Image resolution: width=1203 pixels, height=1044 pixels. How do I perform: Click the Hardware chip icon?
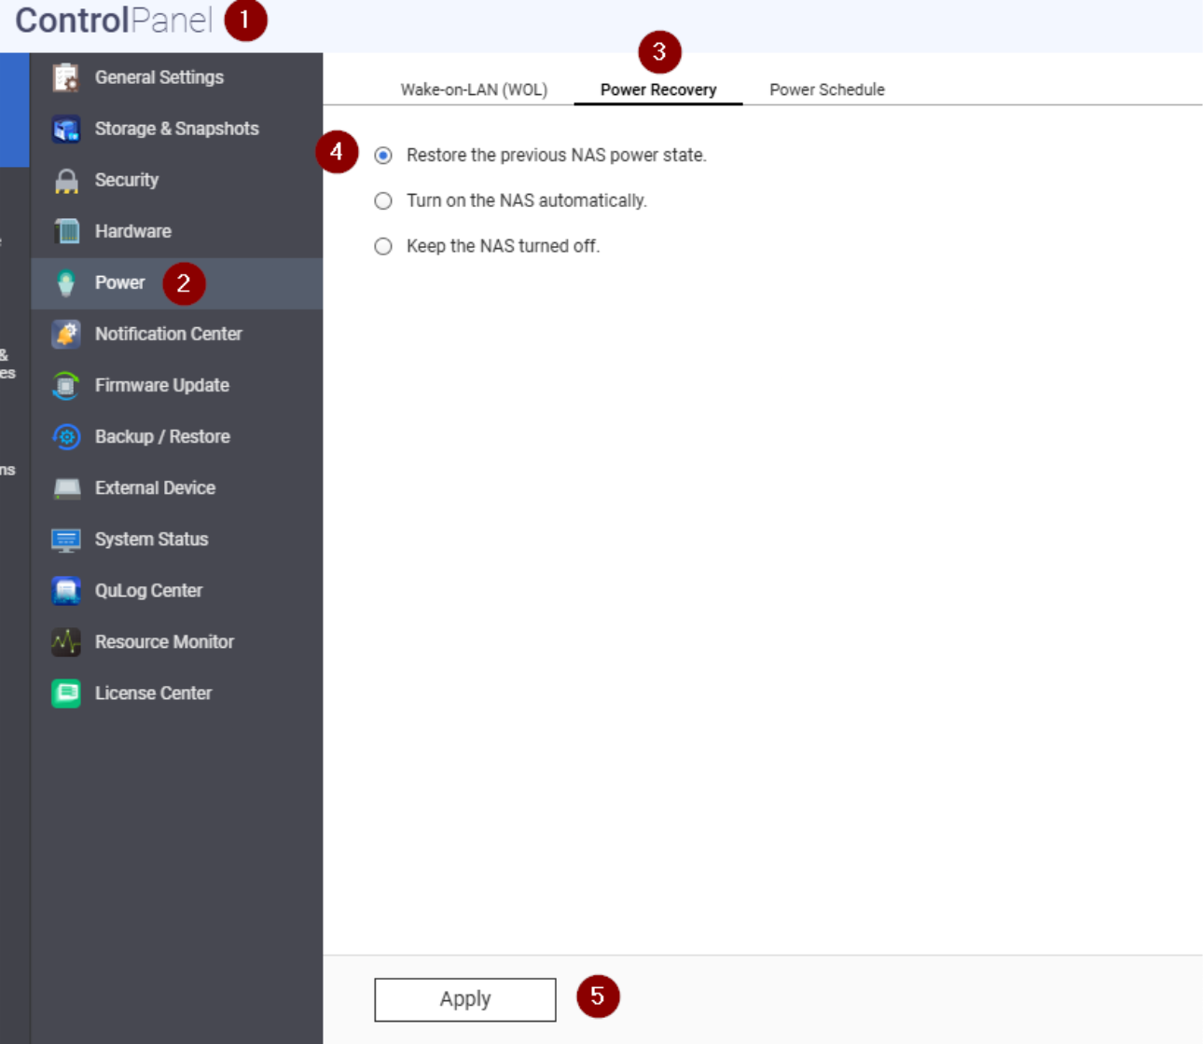coord(66,231)
